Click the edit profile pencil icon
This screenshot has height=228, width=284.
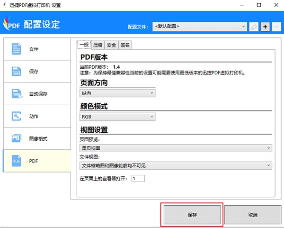(254, 27)
